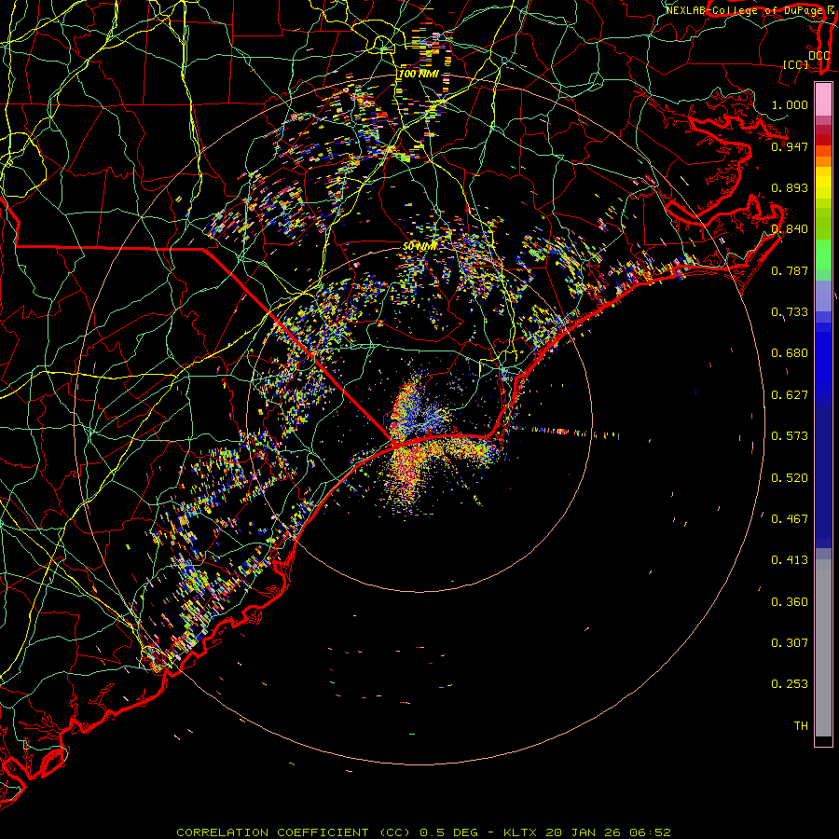
Task: Click the 50 NMI range ring label
Action: coord(420,246)
